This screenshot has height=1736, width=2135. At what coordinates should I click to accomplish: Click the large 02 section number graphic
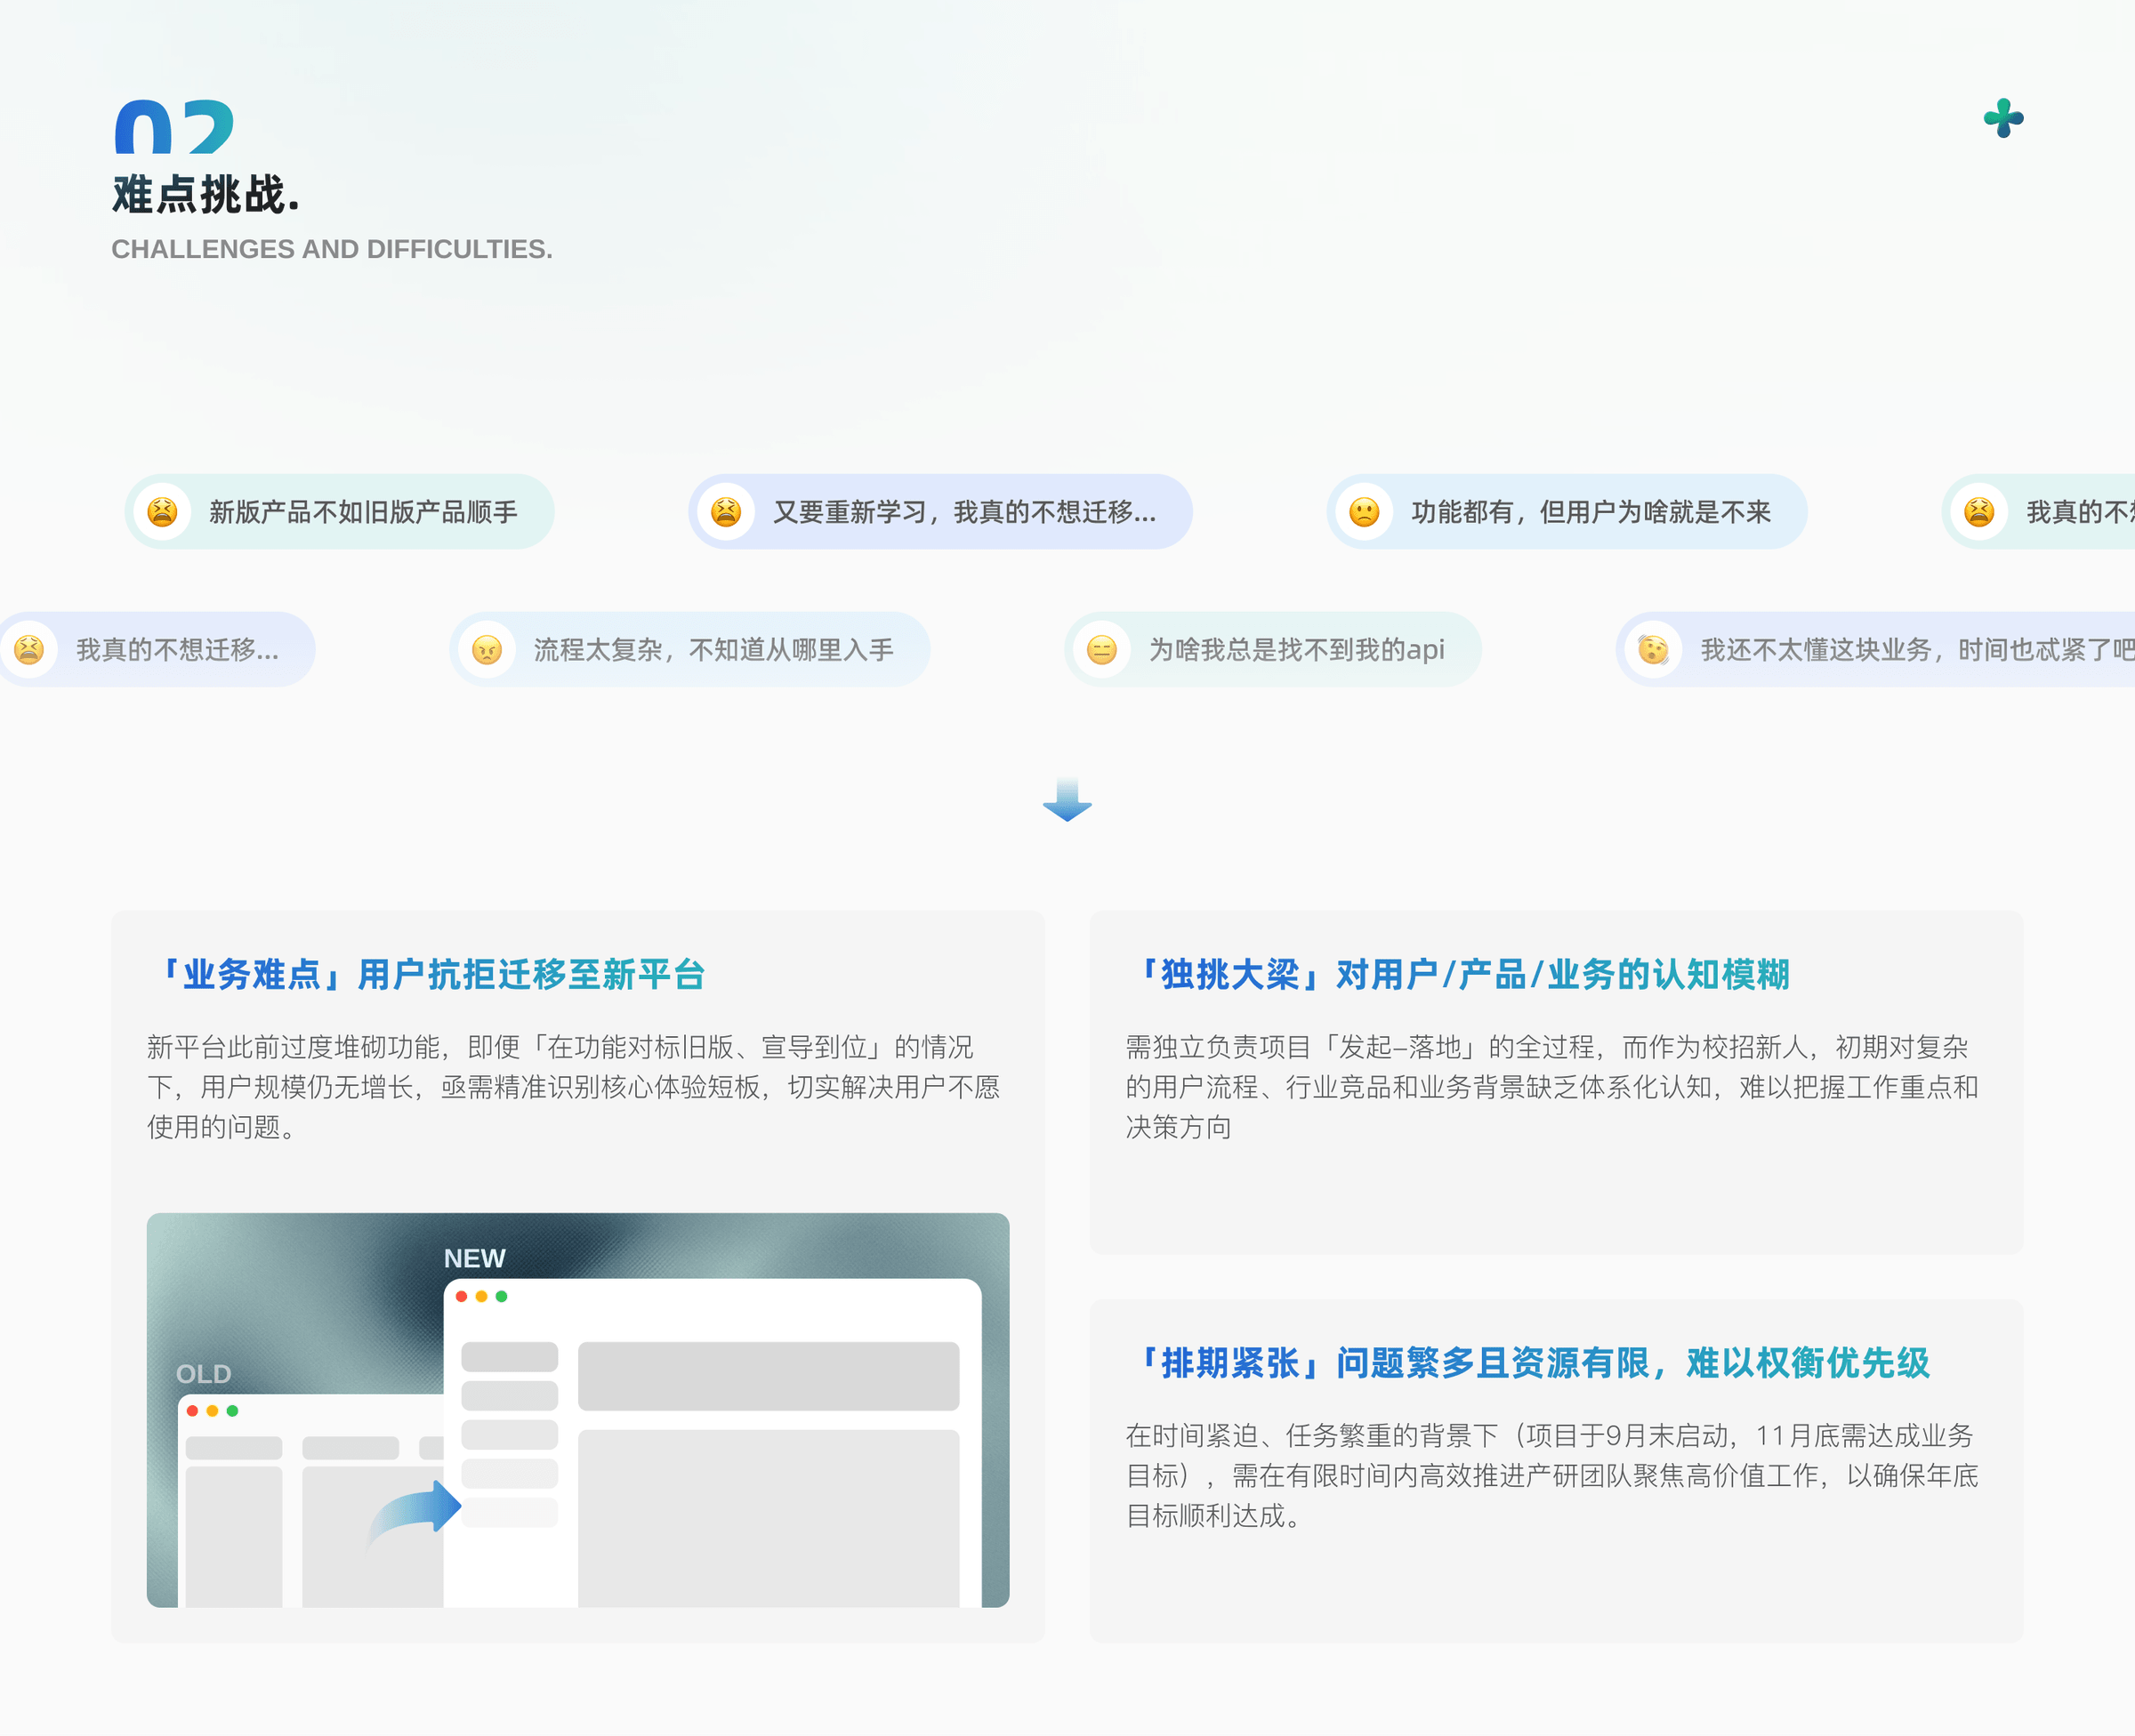click(174, 126)
